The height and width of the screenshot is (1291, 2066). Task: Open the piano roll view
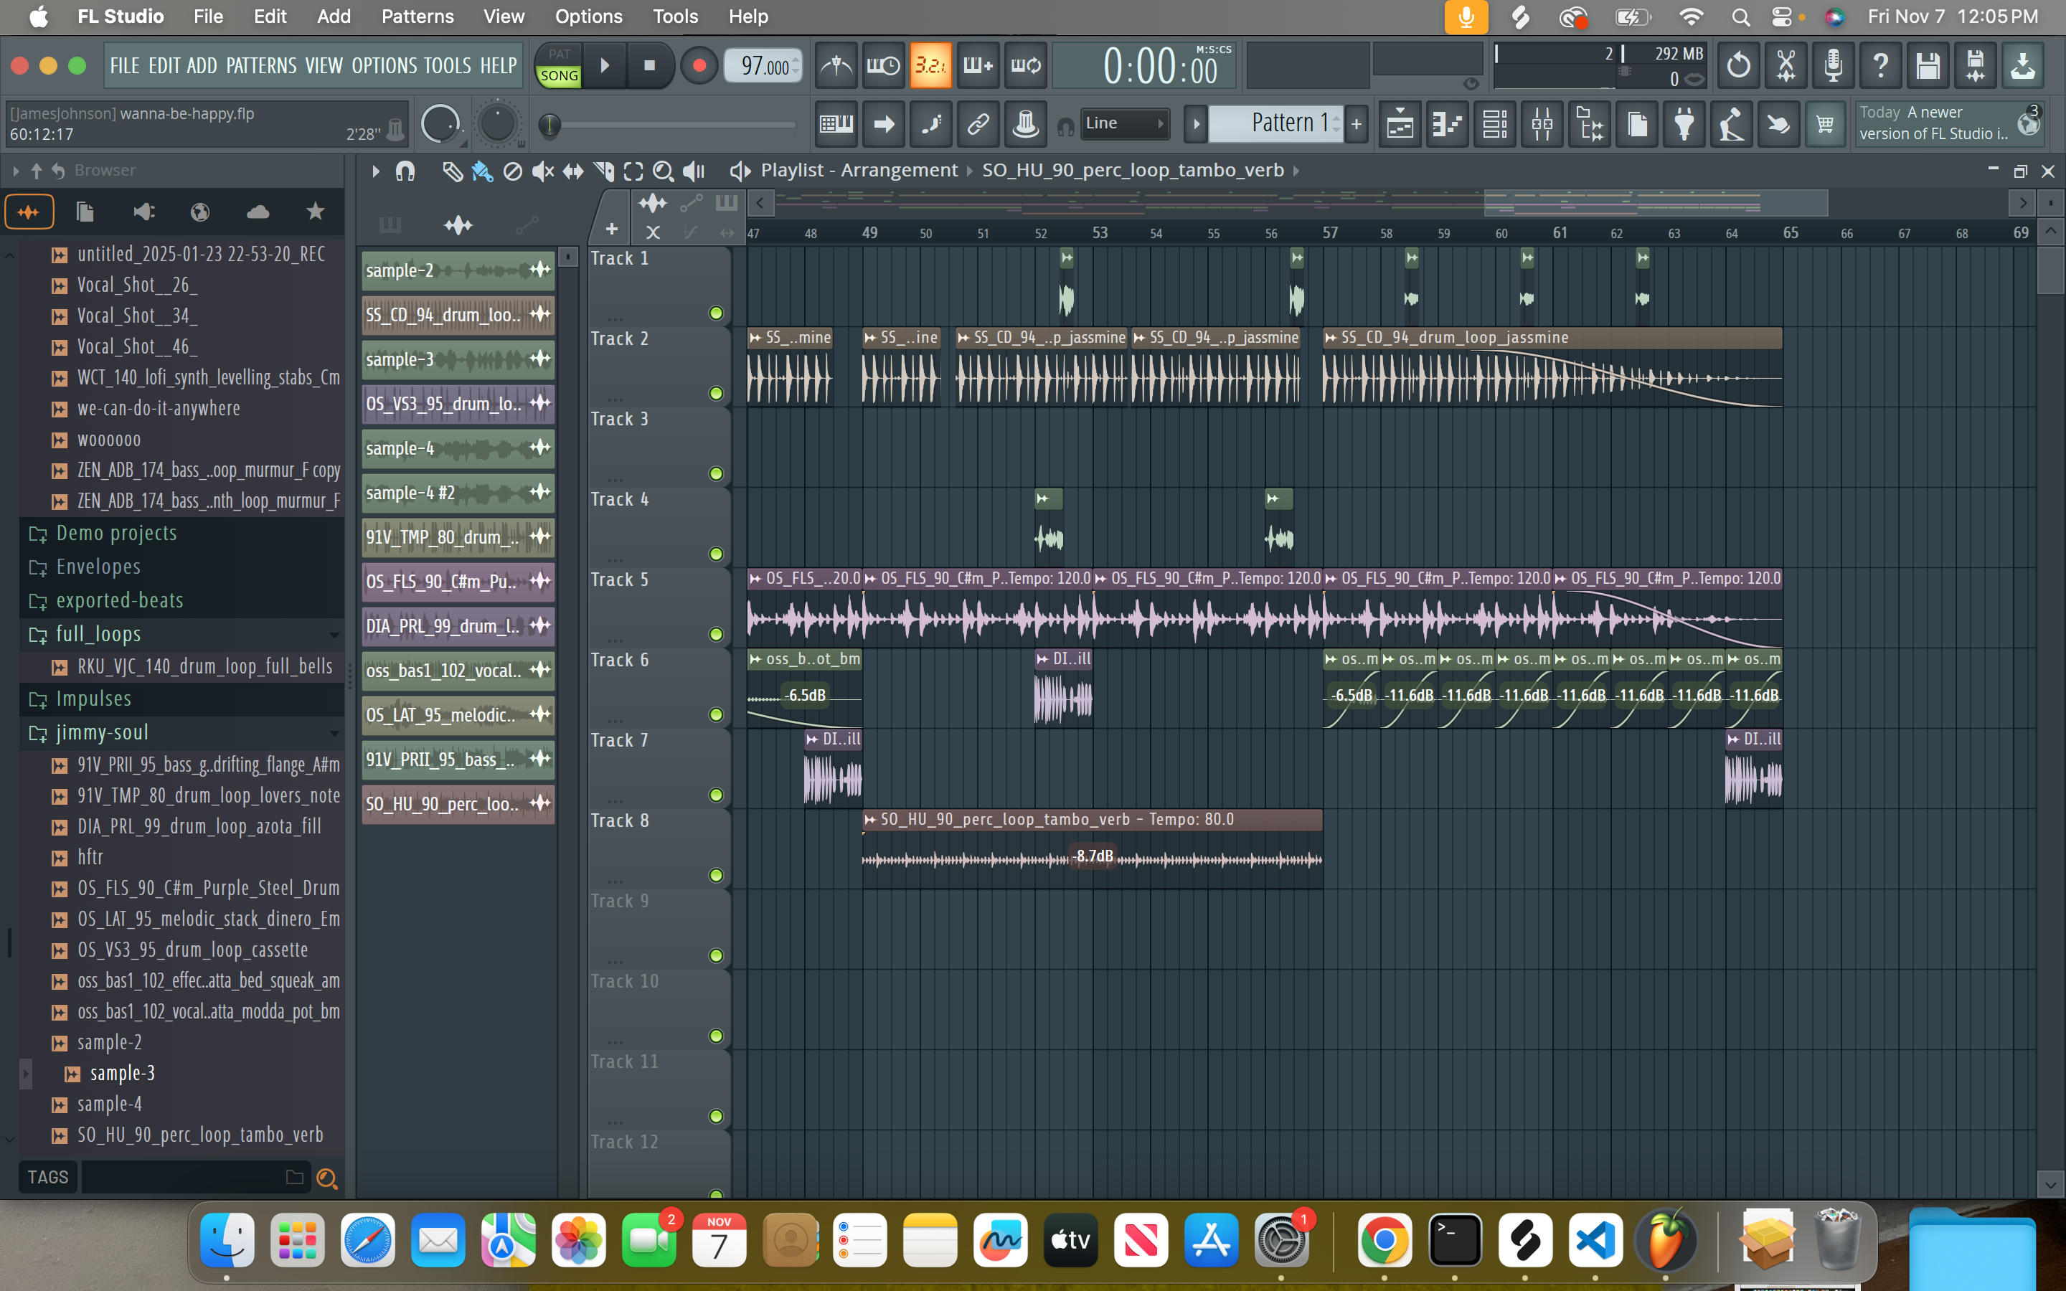click(1447, 126)
